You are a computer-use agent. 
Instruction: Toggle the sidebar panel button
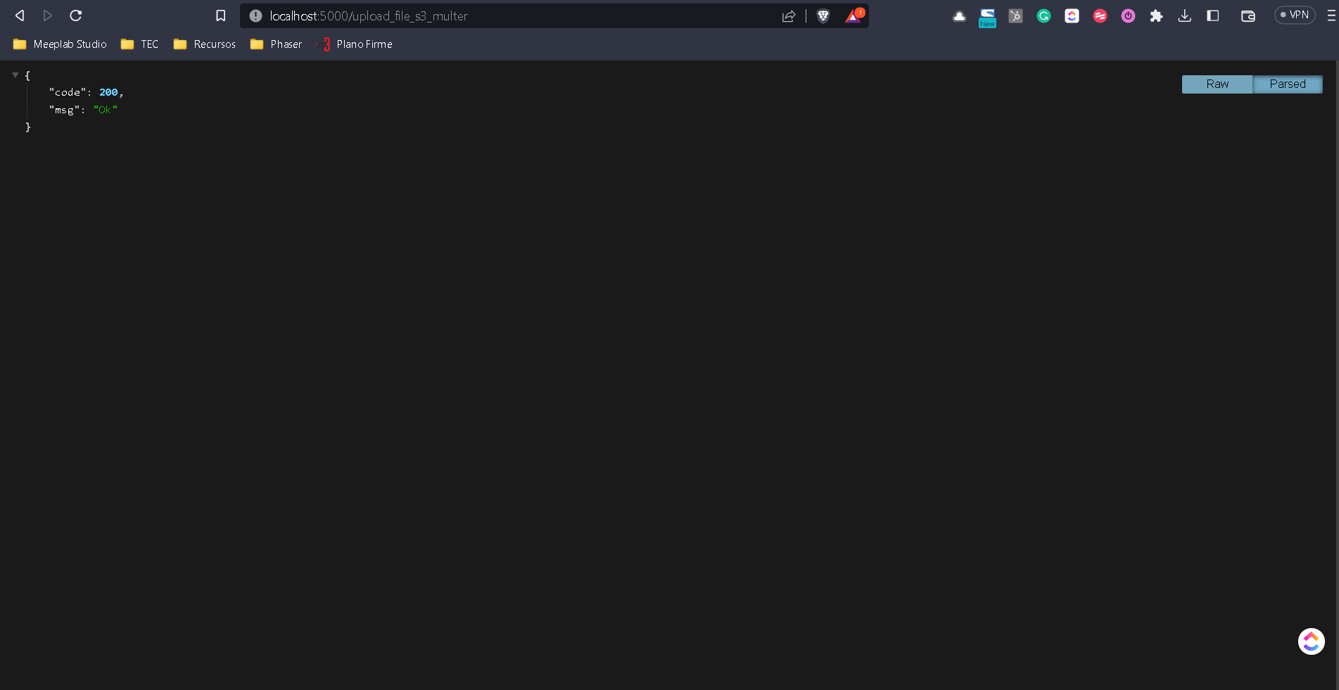1213,16
